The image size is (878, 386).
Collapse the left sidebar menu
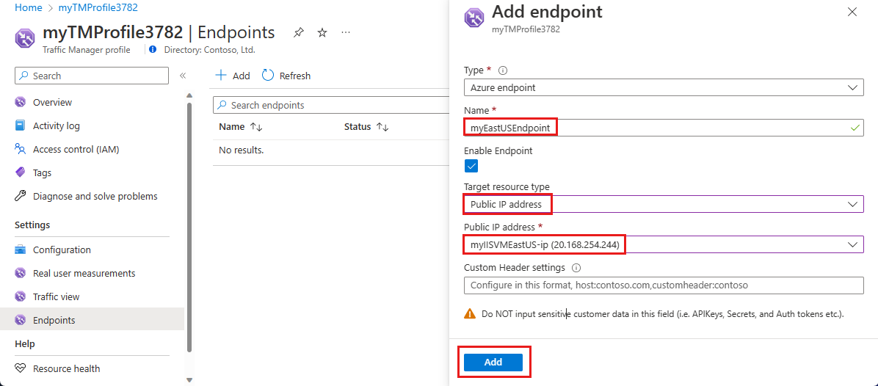coord(183,76)
